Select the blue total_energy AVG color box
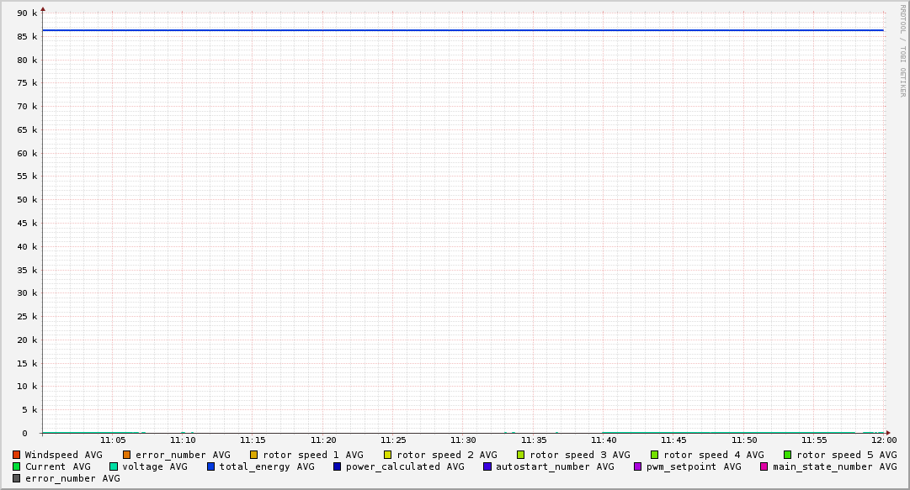The width and height of the screenshot is (910, 490). point(211,466)
